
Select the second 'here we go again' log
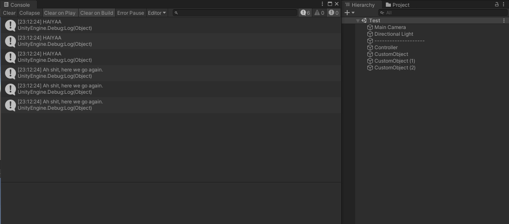[171, 89]
